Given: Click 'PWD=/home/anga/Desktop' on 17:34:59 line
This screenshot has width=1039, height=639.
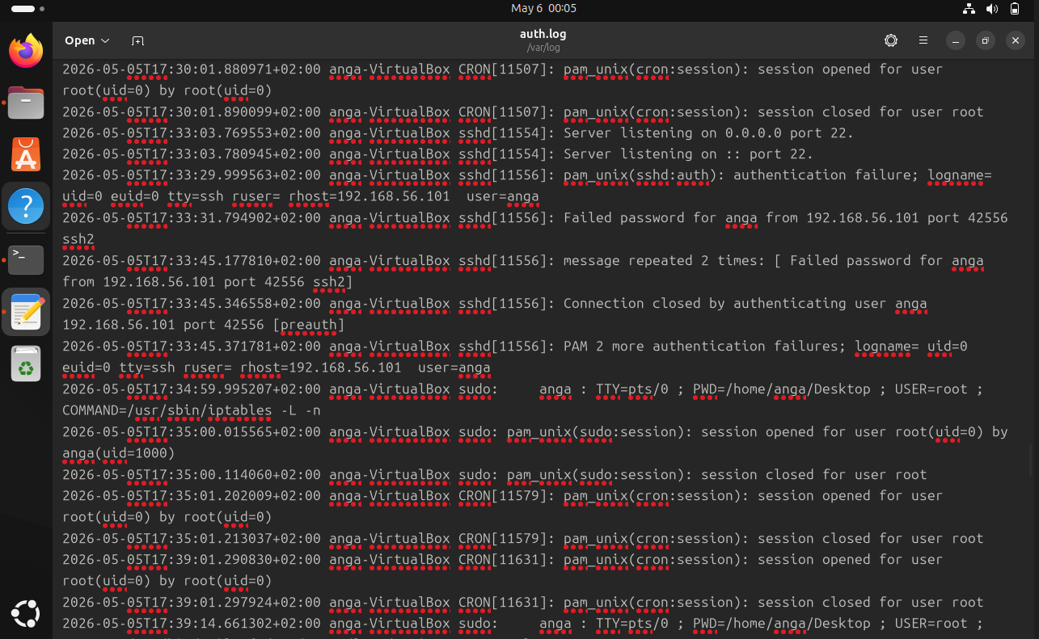Looking at the screenshot, I should tap(781, 389).
